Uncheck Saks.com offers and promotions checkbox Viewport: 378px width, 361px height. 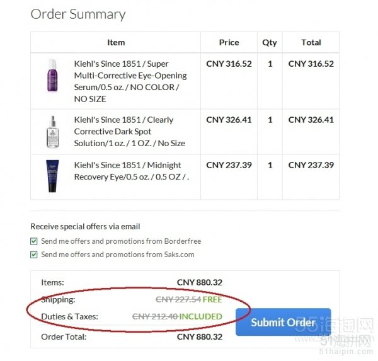coord(34,255)
